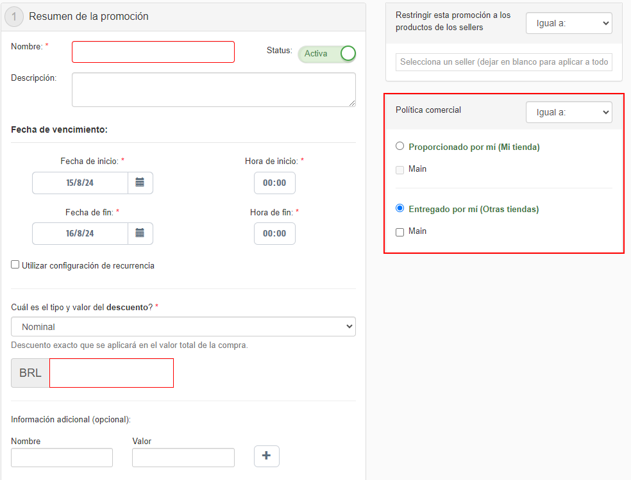Click the Valor additional information field
The height and width of the screenshot is (480, 631).
[183, 458]
